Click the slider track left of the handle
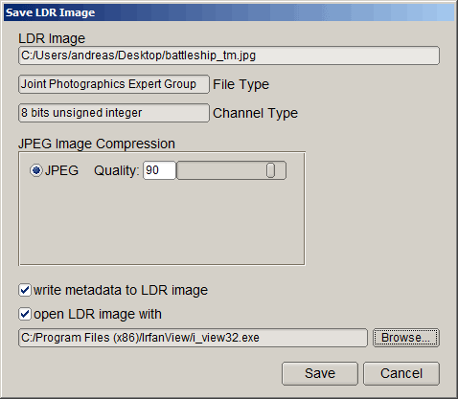The image size is (458, 399). [221, 170]
